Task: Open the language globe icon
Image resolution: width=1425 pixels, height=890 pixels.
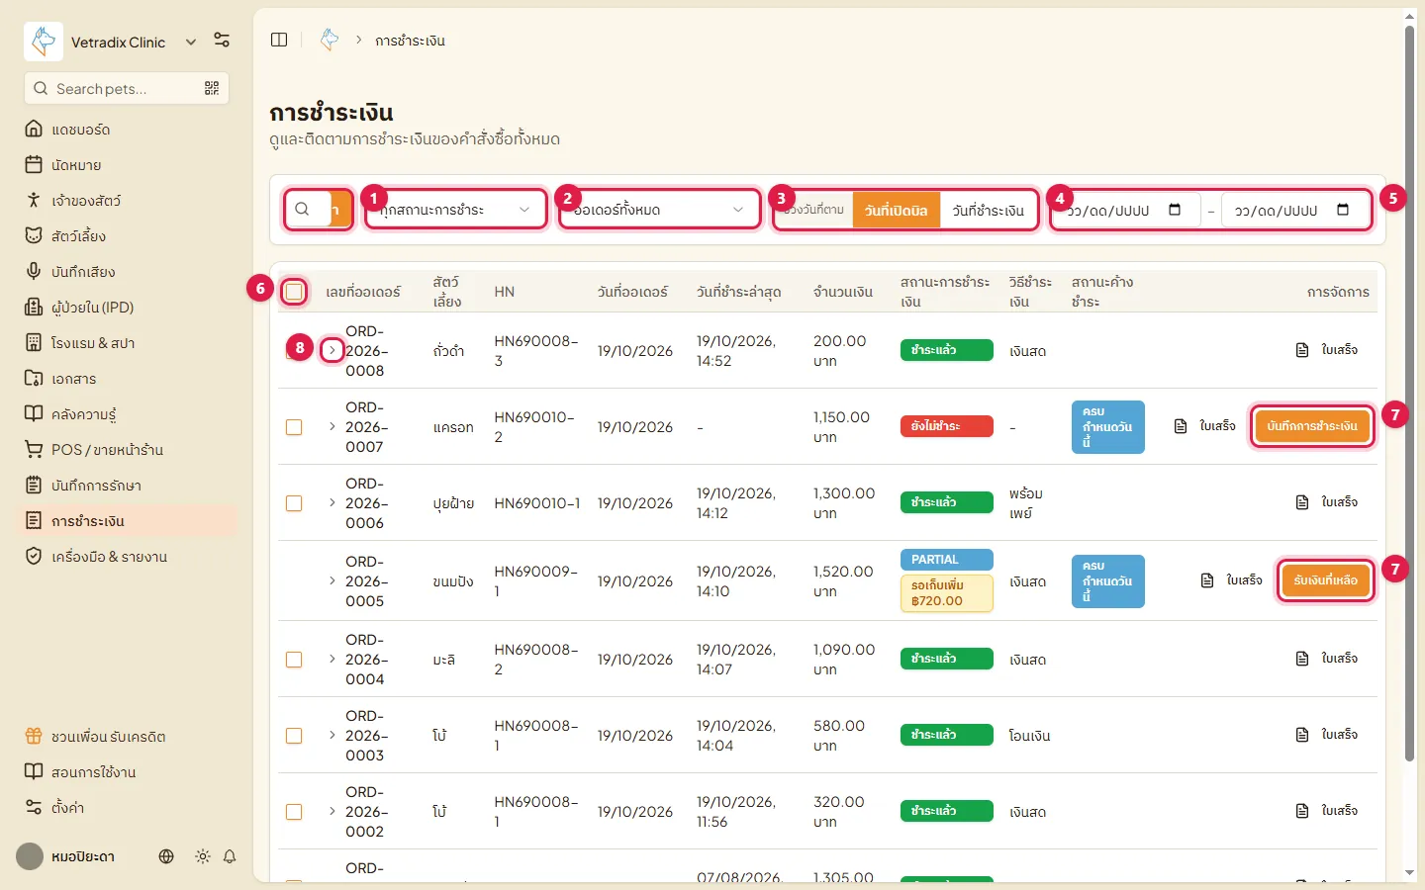Action: coord(166,856)
